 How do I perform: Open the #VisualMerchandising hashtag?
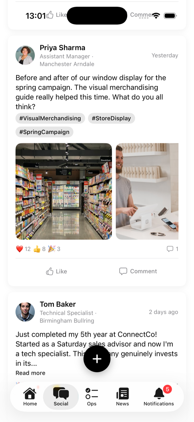click(50, 118)
